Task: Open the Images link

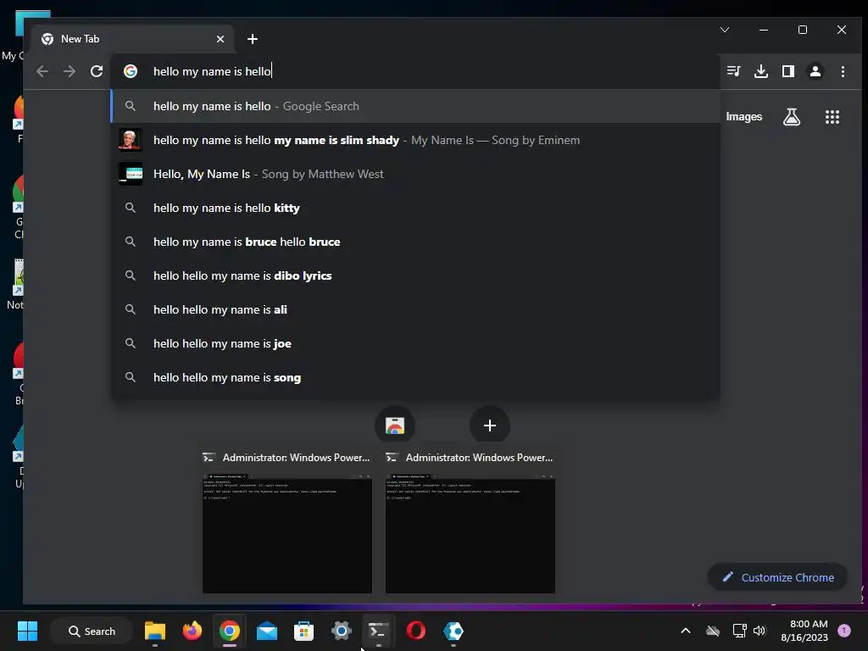Action: coord(744,117)
